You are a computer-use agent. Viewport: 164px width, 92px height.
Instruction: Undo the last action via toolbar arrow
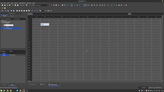pos(21,5)
